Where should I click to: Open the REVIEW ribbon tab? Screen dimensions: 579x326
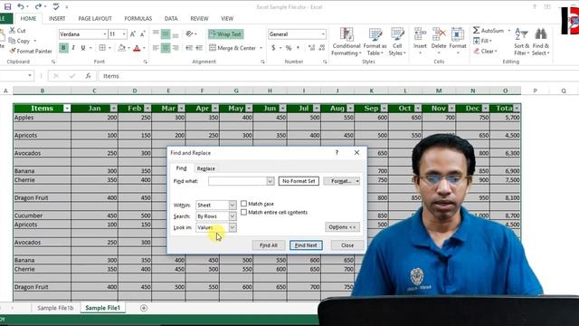point(199,18)
